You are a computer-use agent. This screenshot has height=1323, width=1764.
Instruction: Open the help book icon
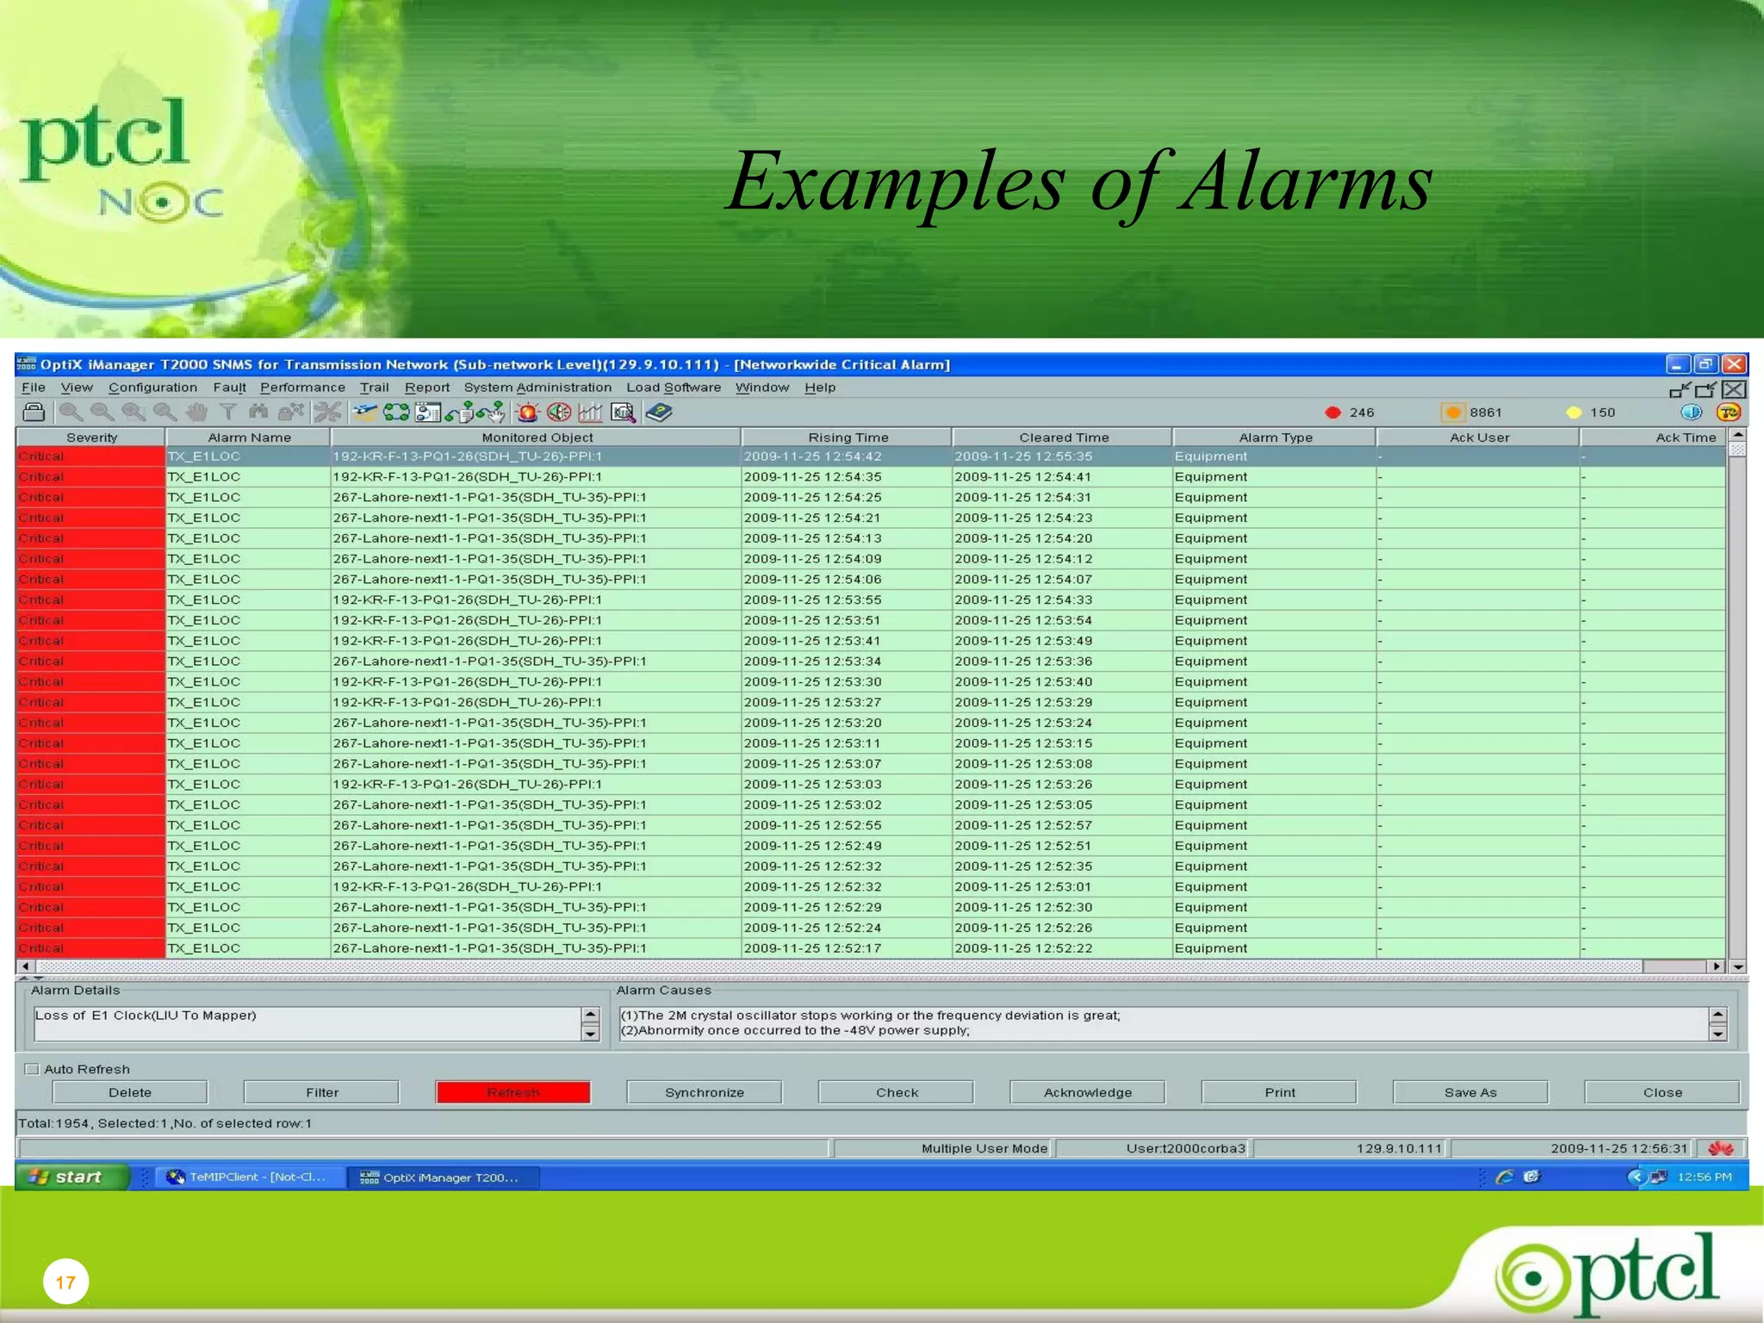tap(659, 413)
